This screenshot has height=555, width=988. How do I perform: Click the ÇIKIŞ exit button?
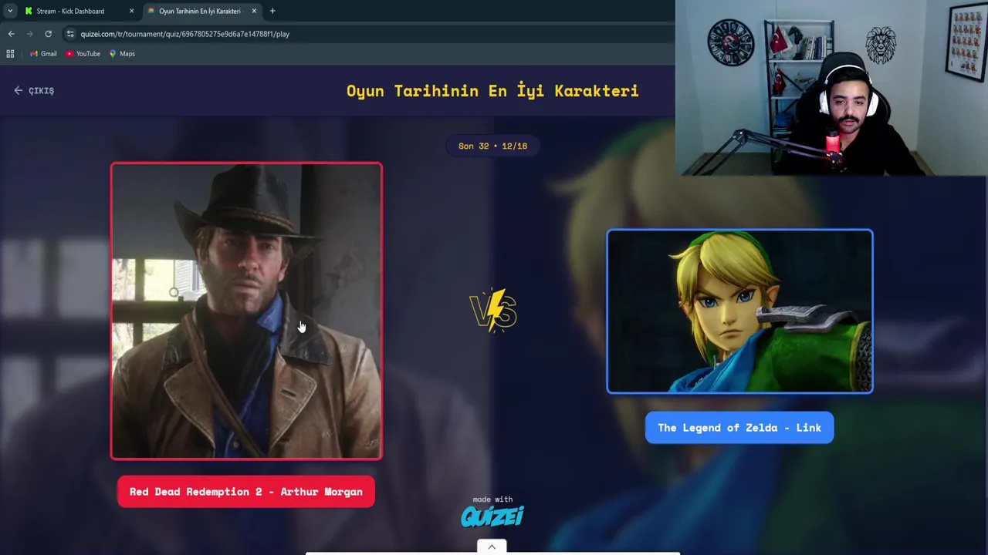34,91
